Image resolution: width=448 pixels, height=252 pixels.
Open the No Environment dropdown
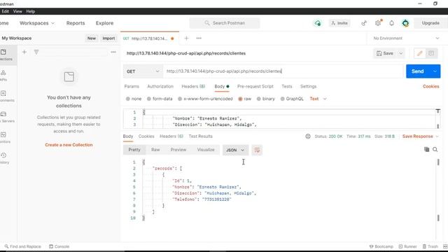[x=406, y=38]
